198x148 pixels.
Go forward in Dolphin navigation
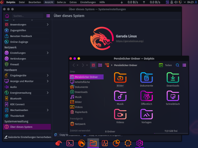[83, 65]
